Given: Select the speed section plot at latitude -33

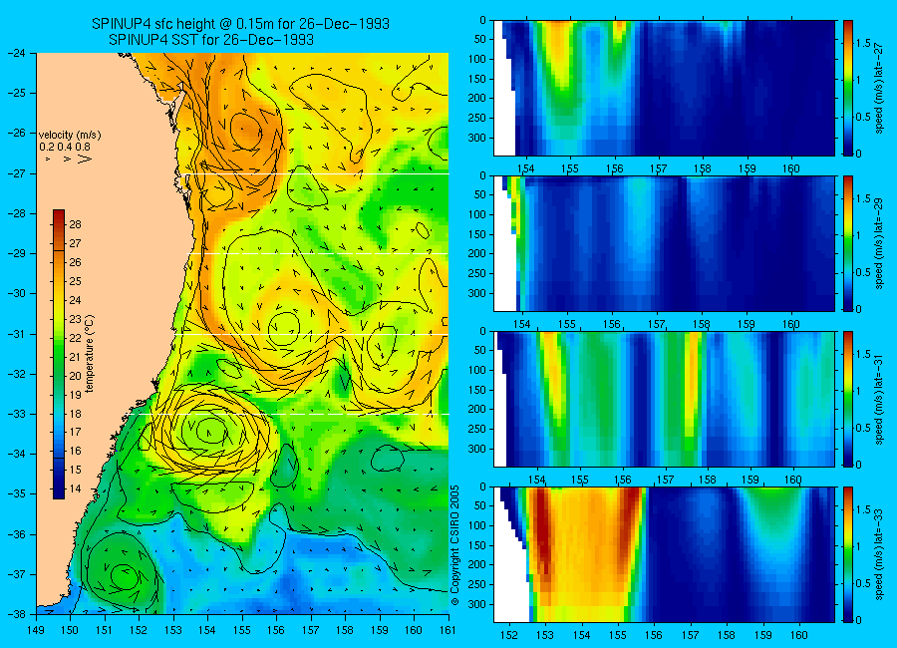Looking at the screenshot, I should click(664, 554).
